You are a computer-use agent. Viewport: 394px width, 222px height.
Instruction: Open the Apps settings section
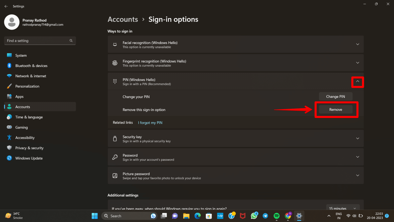tap(19, 96)
